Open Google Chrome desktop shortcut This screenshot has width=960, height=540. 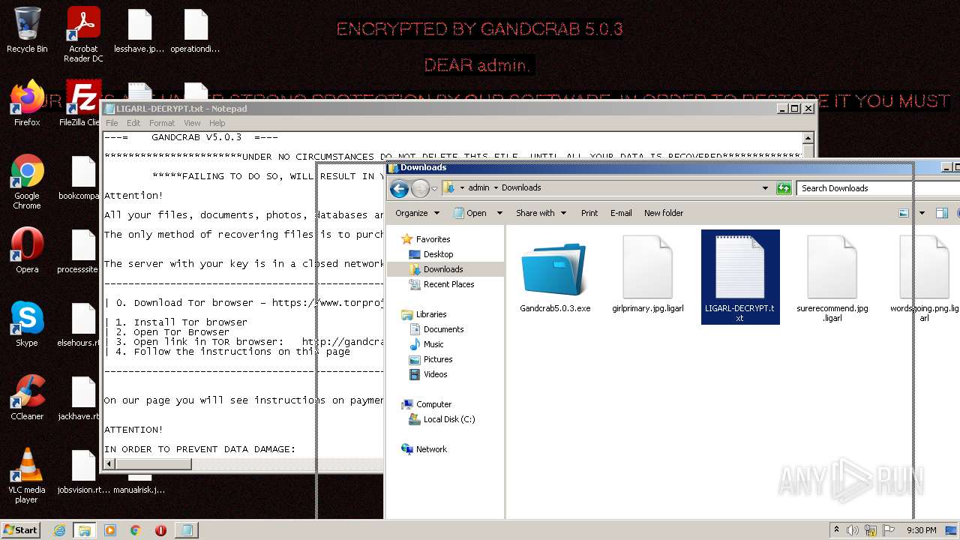click(27, 181)
